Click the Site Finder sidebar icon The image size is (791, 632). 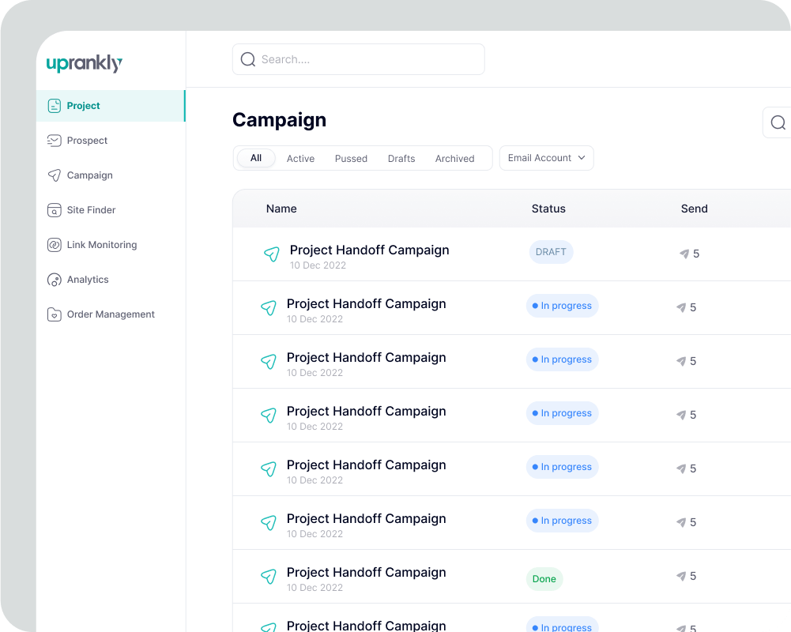coord(55,210)
